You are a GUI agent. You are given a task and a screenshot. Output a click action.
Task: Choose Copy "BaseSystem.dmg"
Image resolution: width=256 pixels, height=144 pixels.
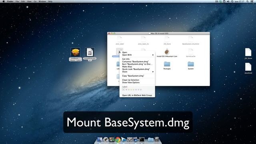point(137,76)
